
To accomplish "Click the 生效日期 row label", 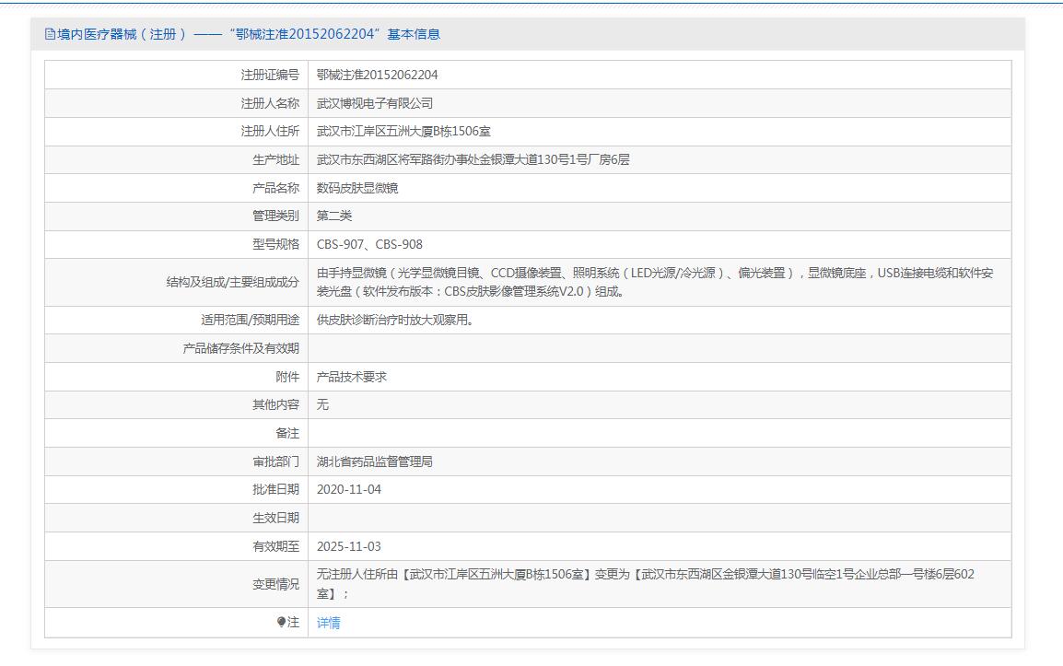I will [276, 518].
